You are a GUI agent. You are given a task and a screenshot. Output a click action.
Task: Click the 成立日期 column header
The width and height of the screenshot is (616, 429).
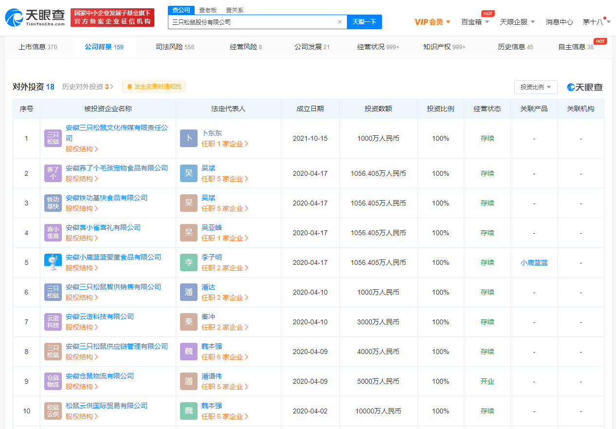point(310,109)
